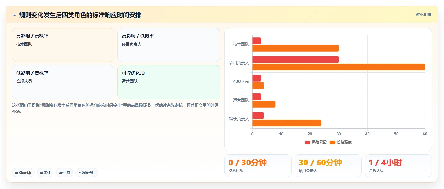This screenshot has height=189, width=444.
Task: Click the 合规人员 orange control bar
Action: pos(258,86)
